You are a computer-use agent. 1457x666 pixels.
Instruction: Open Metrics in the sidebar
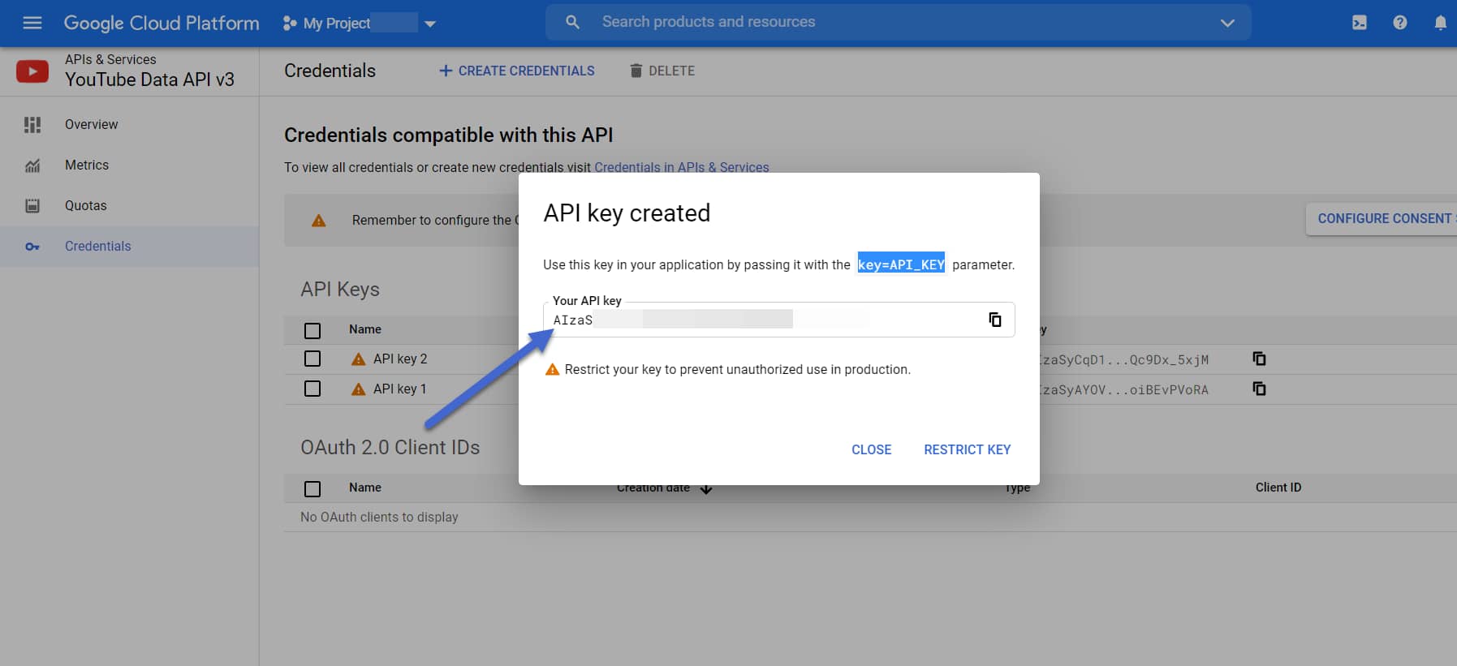(87, 165)
